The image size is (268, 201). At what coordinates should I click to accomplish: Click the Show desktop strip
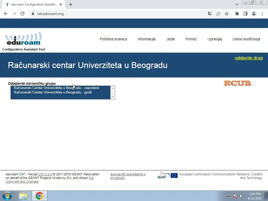(266, 196)
